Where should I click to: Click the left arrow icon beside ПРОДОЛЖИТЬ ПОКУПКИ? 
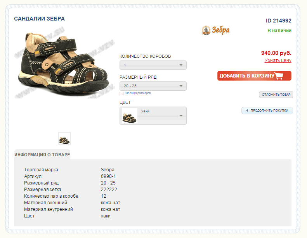pos(246,110)
